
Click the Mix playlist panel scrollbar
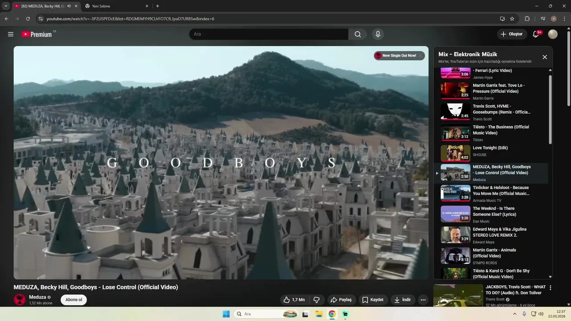pyautogui.click(x=550, y=109)
